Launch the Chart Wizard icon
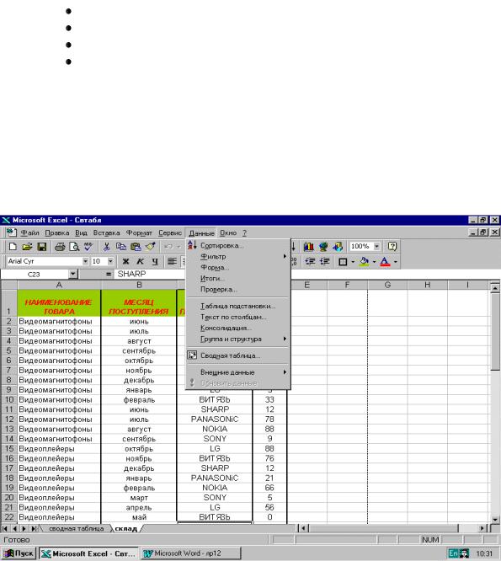 [x=309, y=247]
